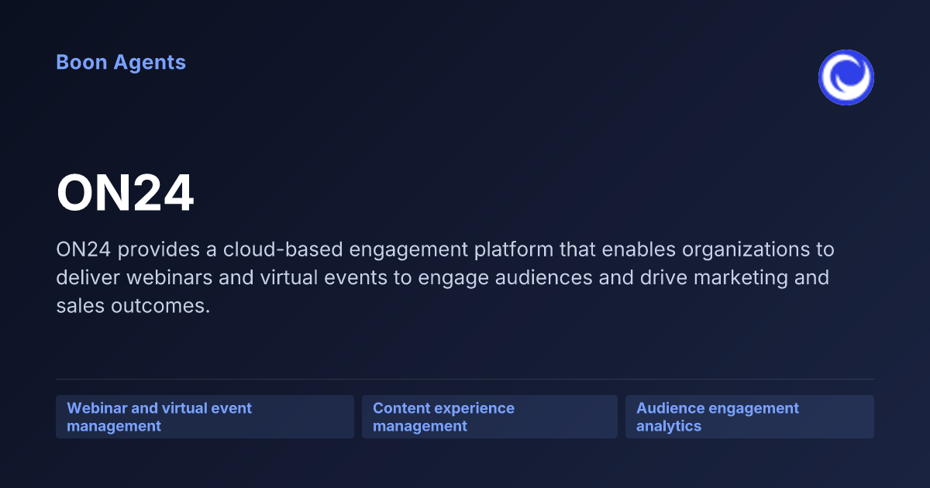
Task: Click the blue circular Boon logo
Action: pos(846,77)
